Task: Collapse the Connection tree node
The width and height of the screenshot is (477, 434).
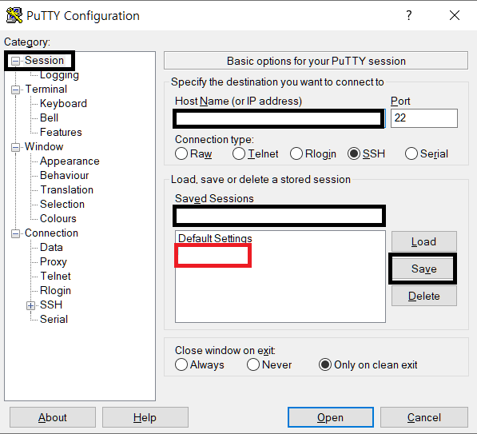Action: [15, 233]
